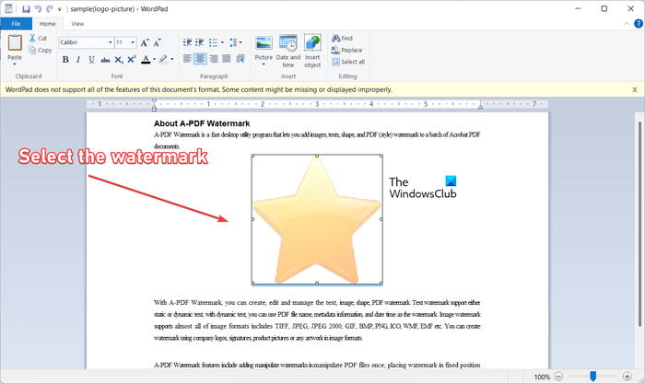The height and width of the screenshot is (384, 645).
Task: Insert a Picture
Action: coord(264,47)
